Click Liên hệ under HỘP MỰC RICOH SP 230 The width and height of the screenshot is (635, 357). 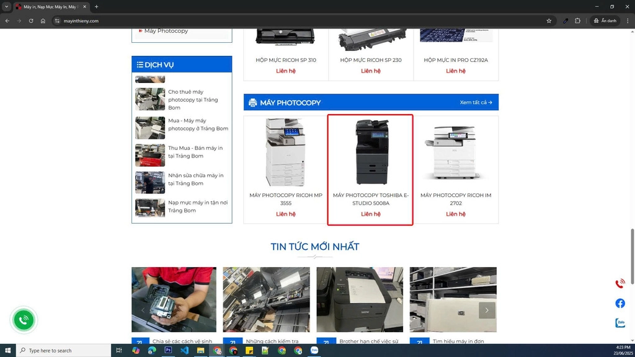371,71
